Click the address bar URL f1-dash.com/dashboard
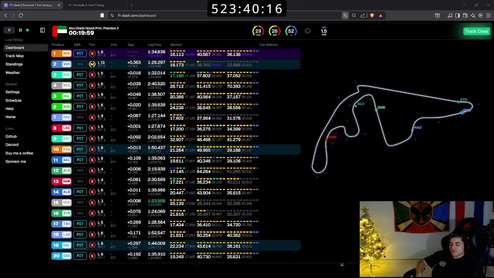 (x=137, y=15)
